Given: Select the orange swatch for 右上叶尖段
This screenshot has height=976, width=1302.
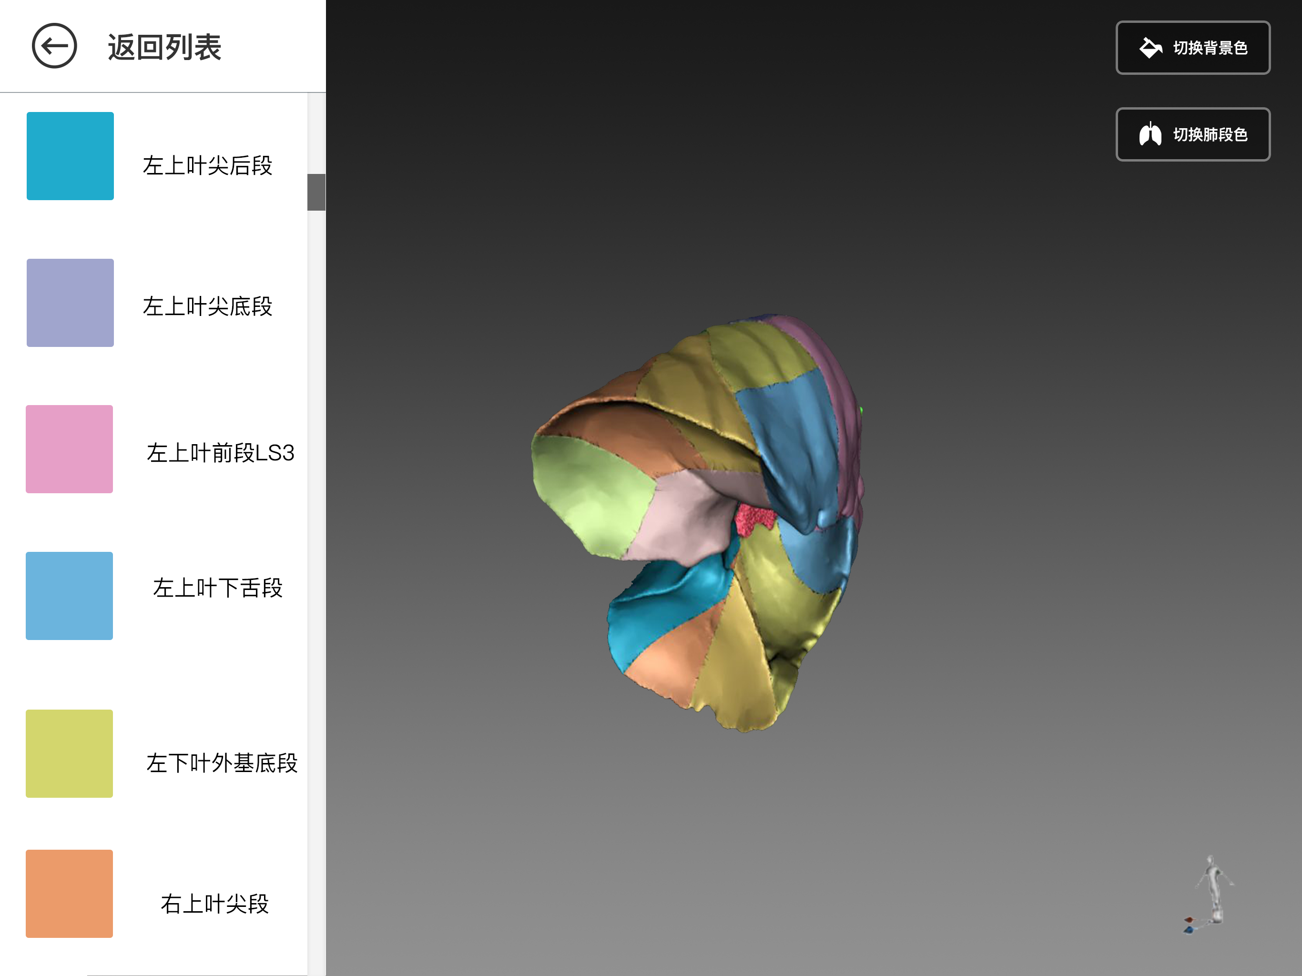Looking at the screenshot, I should pos(70,894).
